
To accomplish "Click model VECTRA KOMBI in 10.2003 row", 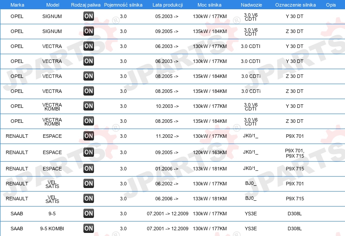I will (x=52, y=107).
